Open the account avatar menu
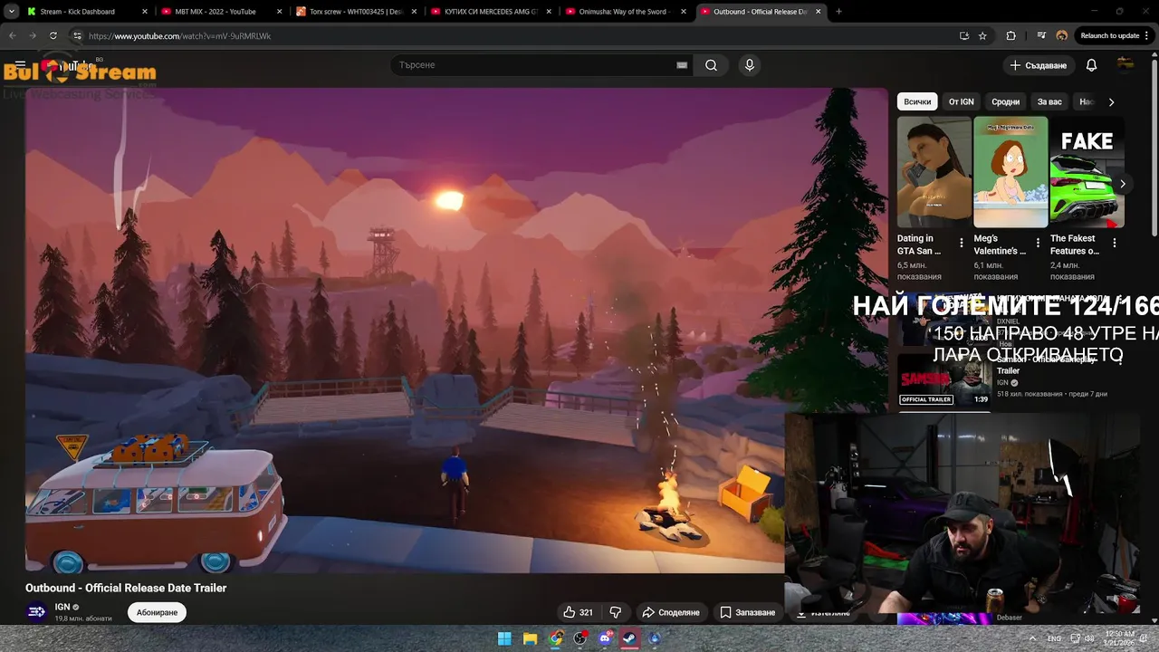This screenshot has height=652, width=1159. [x=1125, y=64]
